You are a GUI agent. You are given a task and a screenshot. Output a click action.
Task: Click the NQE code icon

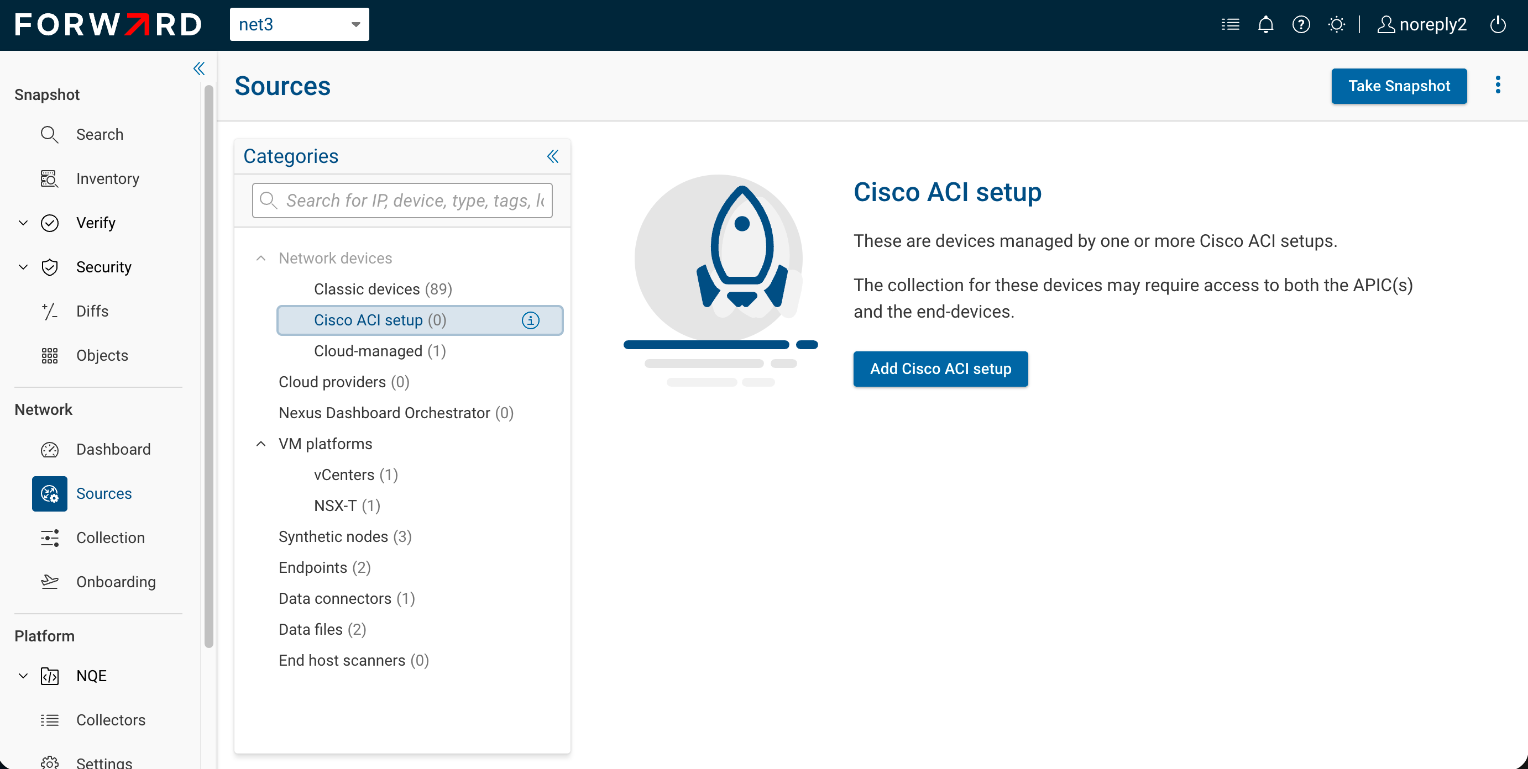coord(49,676)
